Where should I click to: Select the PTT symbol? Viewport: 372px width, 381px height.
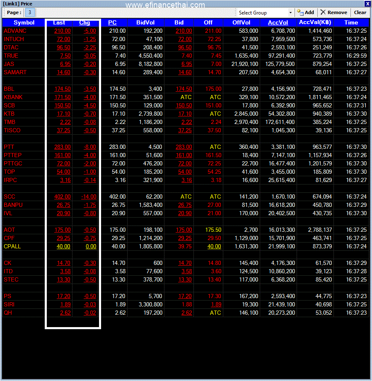coord(9,147)
